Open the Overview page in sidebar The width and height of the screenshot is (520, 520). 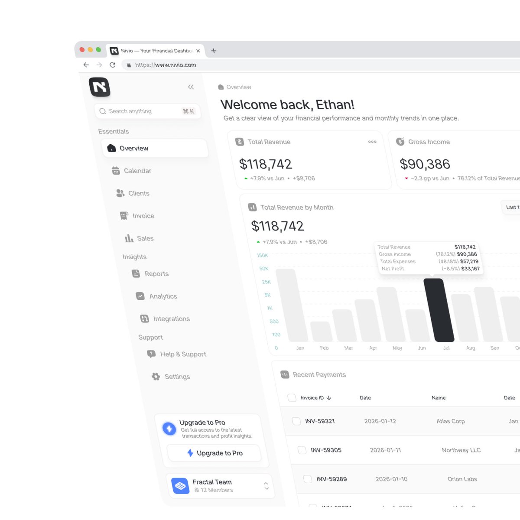point(155,148)
